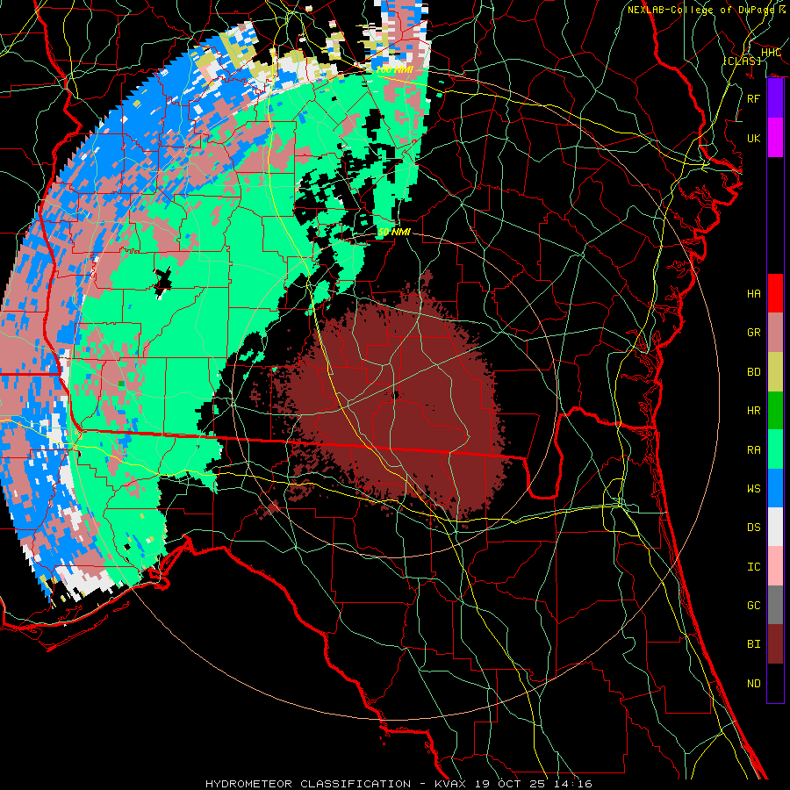Click the Hydrometeor Classification KVAX title text
The image size is (790, 790).
coord(399,784)
